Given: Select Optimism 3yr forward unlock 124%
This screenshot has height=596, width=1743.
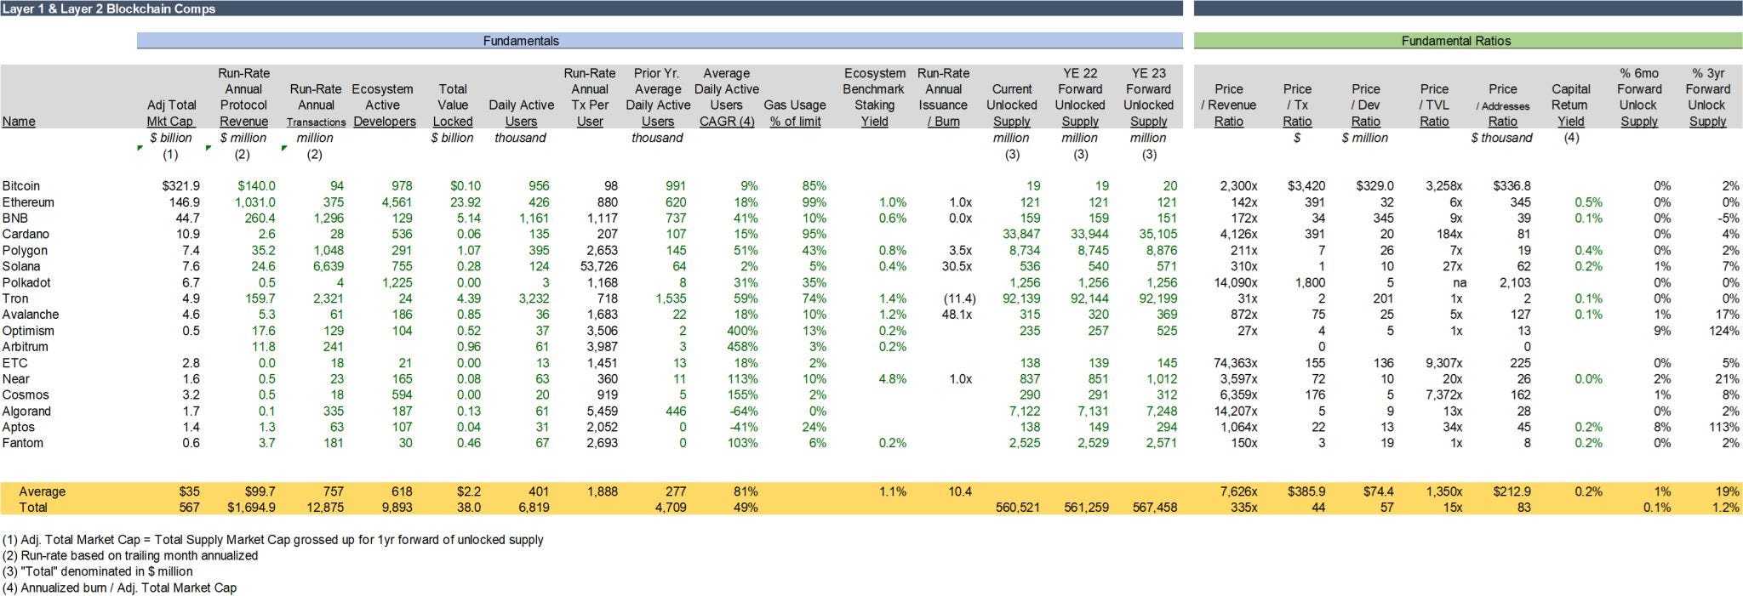Looking at the screenshot, I should [x=1723, y=331].
